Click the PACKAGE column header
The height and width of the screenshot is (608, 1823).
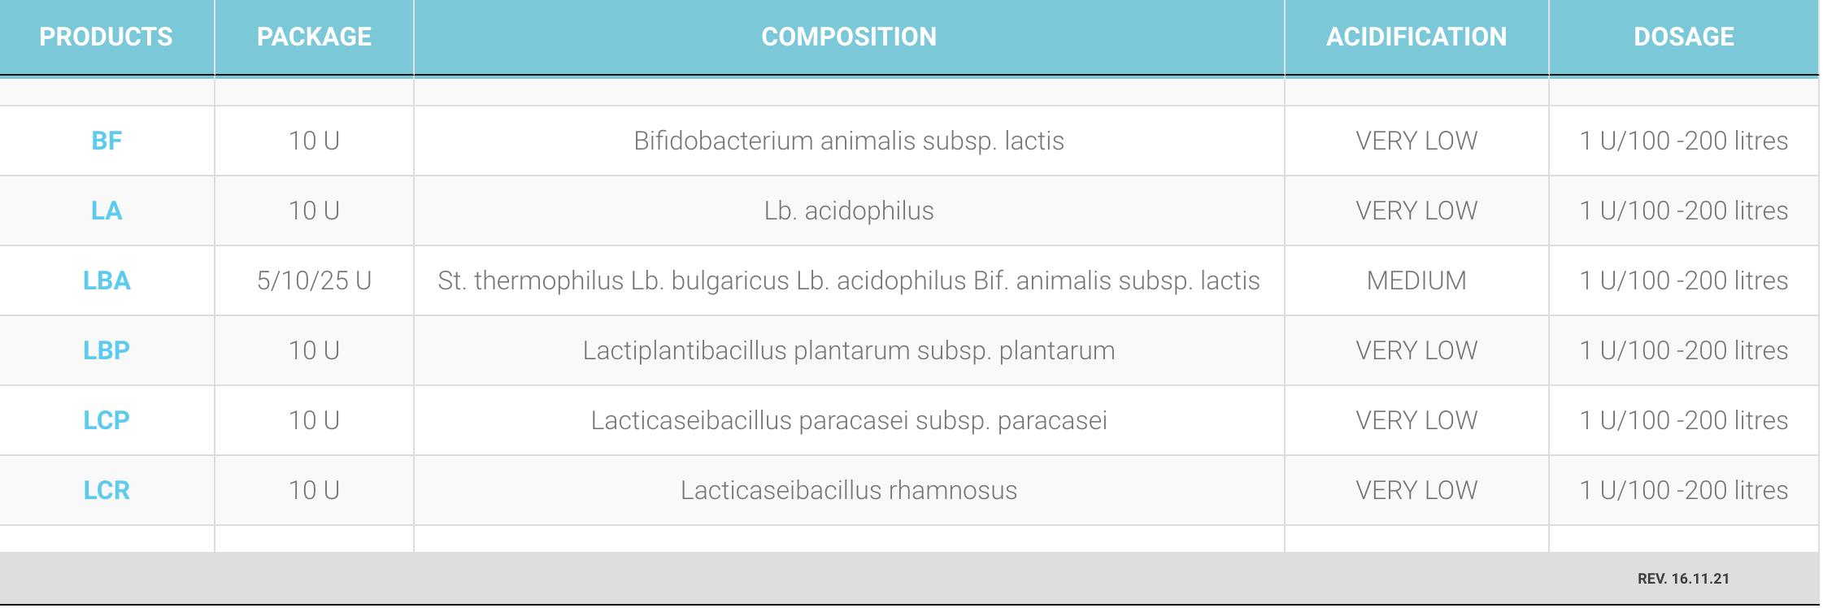pyautogui.click(x=314, y=37)
